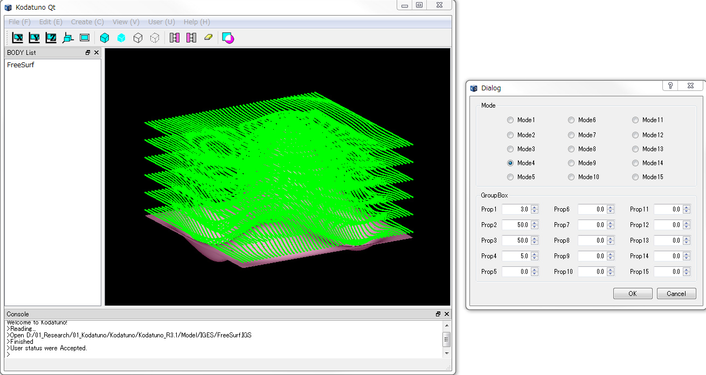Viewport: 706px width, 375px height.
Task: Click Cancel in the Dialog
Action: pos(676,293)
